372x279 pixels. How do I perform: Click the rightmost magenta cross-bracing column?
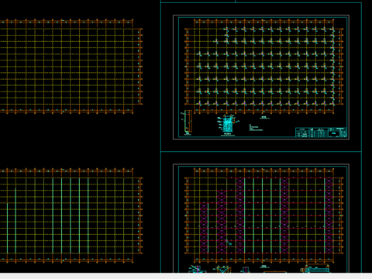pos(329,215)
